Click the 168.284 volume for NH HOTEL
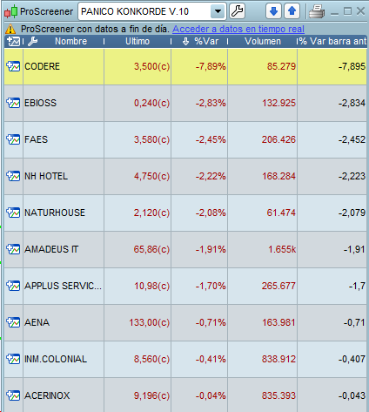The width and height of the screenshot is (369, 412). [278, 176]
